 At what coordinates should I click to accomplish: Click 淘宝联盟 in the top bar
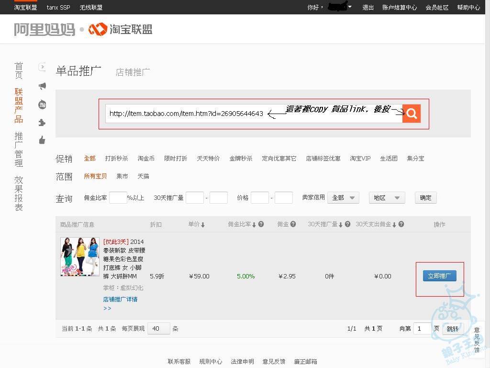click(x=26, y=7)
